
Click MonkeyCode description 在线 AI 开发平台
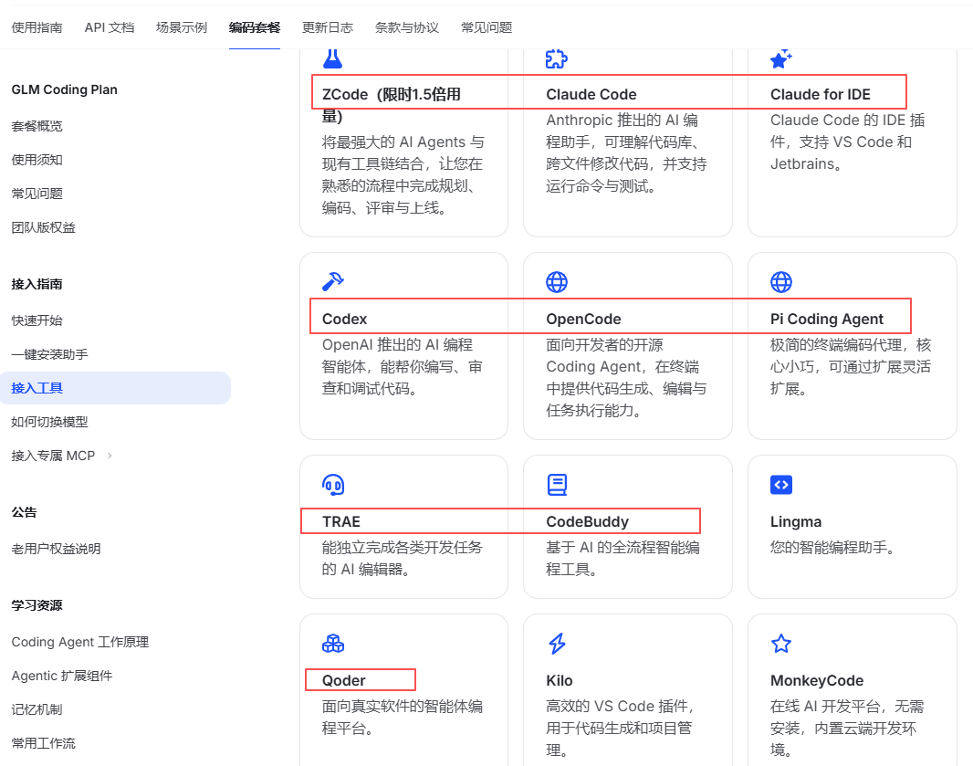[847, 729]
